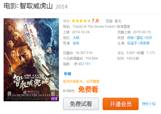The image size is (161, 114).
Task: Open the movie poster thumbnail
Action: pos(31,60)
